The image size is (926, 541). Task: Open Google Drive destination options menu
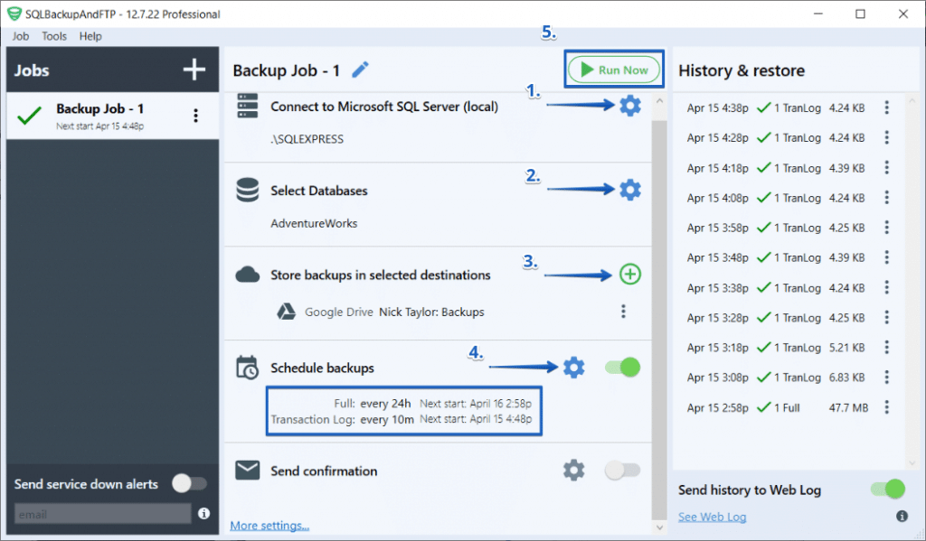pyautogui.click(x=623, y=312)
